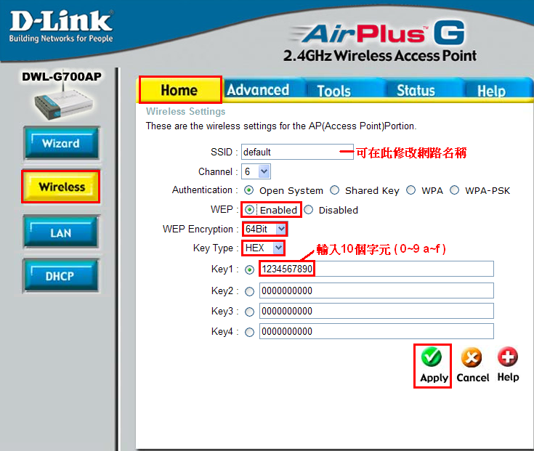Click the DWL-G700AP device image
This screenshot has height=451, width=534.
[x=62, y=102]
